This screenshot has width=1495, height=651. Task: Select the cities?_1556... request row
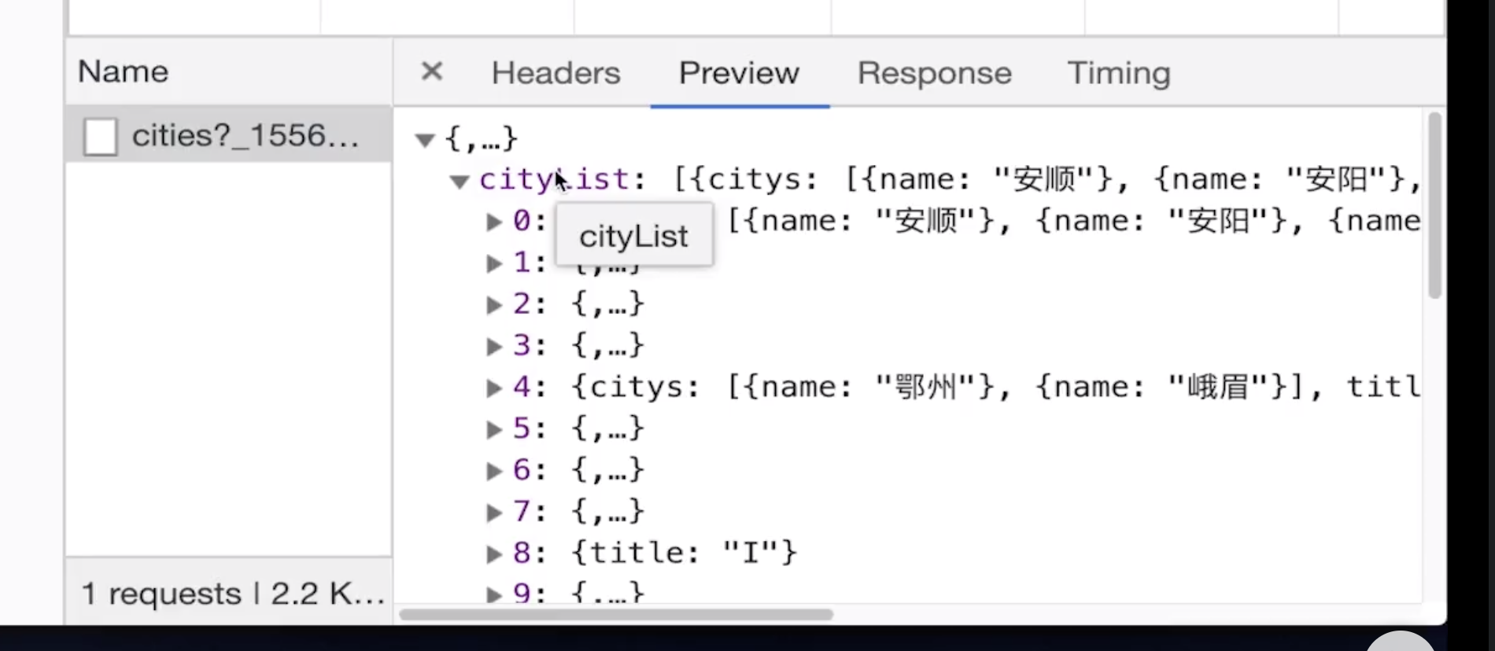229,135
